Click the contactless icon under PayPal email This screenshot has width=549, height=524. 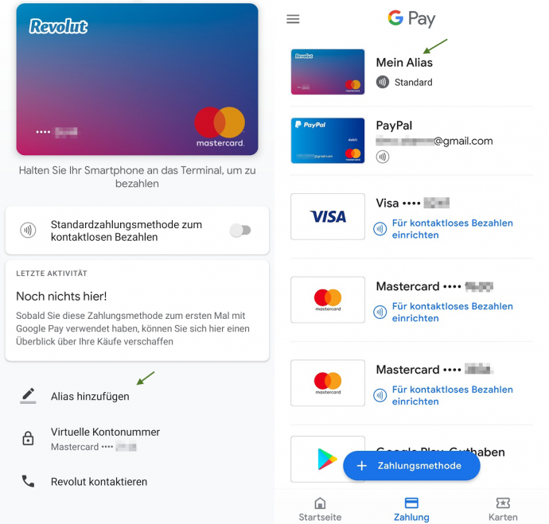pos(383,157)
